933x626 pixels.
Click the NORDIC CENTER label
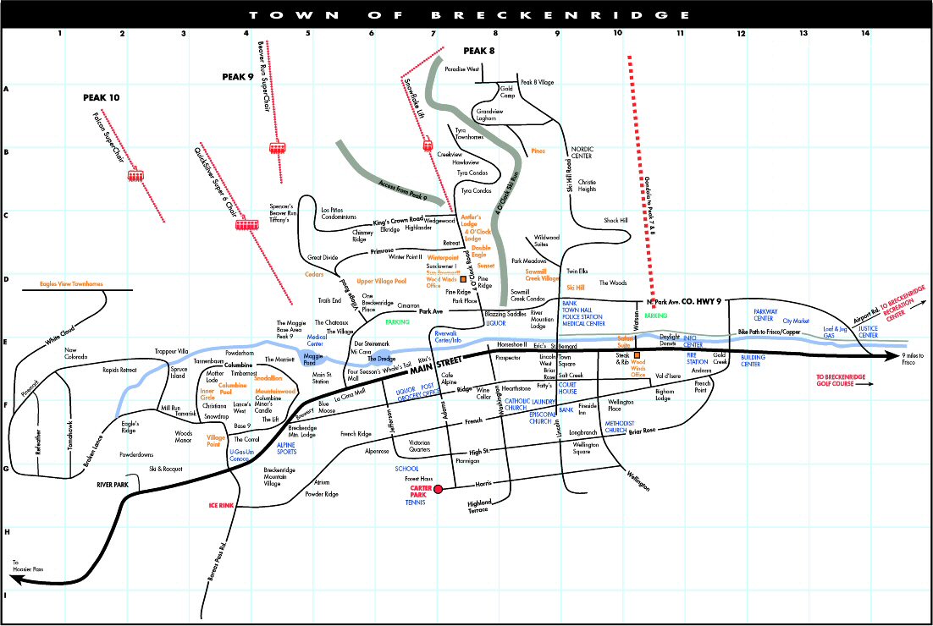(x=581, y=152)
